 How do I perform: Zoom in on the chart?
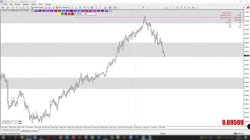pos(84,7)
